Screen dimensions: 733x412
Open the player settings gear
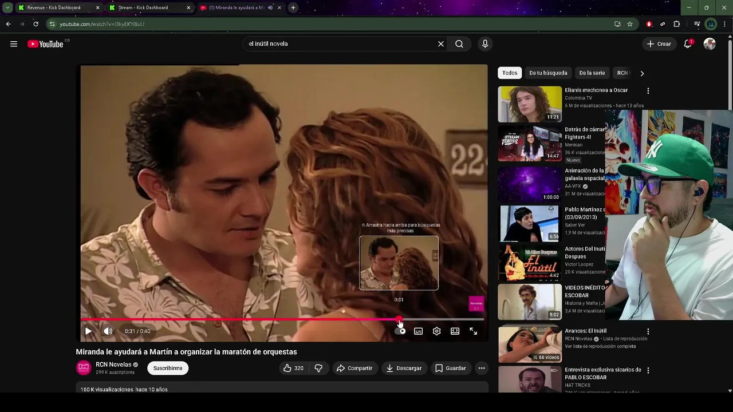[437, 331]
